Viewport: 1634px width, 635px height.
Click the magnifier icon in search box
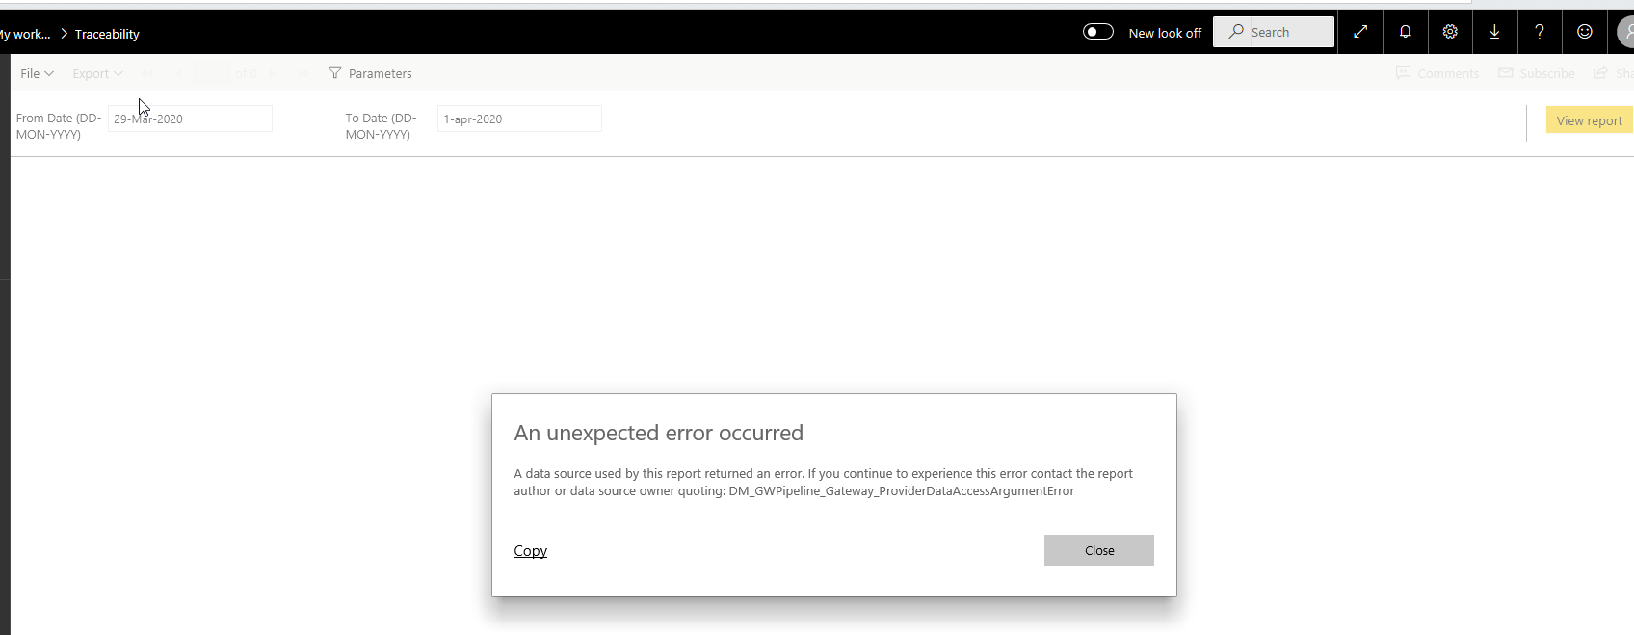click(x=1236, y=32)
